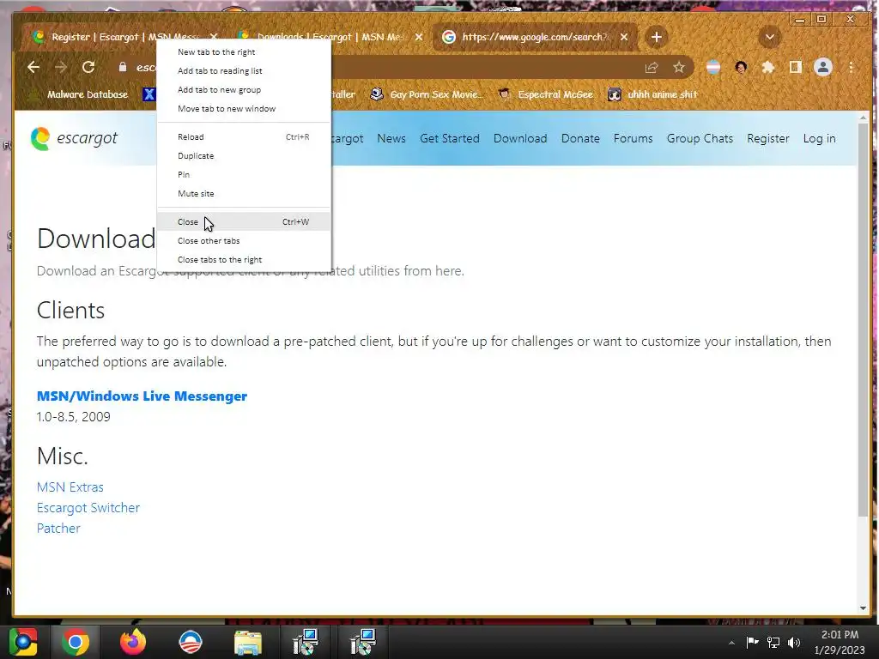Open the volume speaker tray icon

pos(793,643)
